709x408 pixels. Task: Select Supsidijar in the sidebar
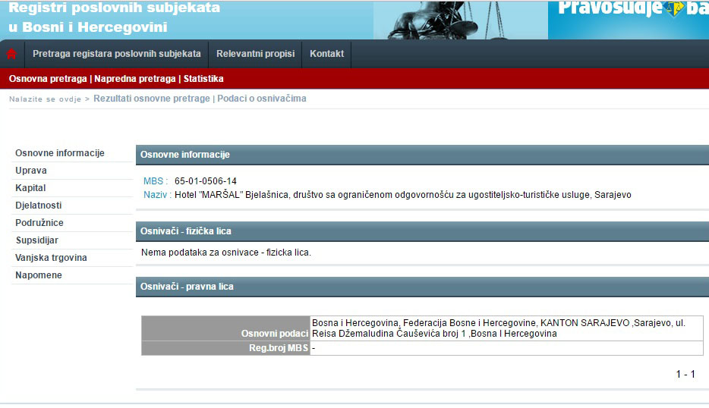37,240
